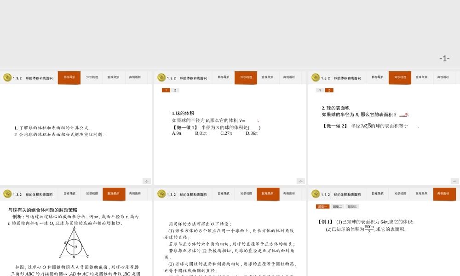This screenshot has height=276, width=460.
Task: Switch to the highlighted 知识梳理 tab
Action: 246,77
